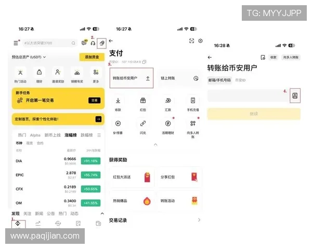Open the hamburger menu on Binance home
The image size is (312, 249).
pyautogui.click(x=16, y=43)
